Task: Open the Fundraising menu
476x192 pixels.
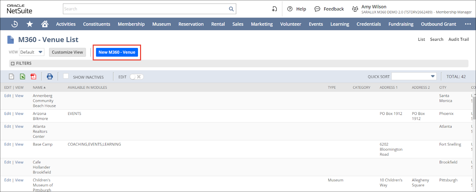Action: (x=401, y=24)
